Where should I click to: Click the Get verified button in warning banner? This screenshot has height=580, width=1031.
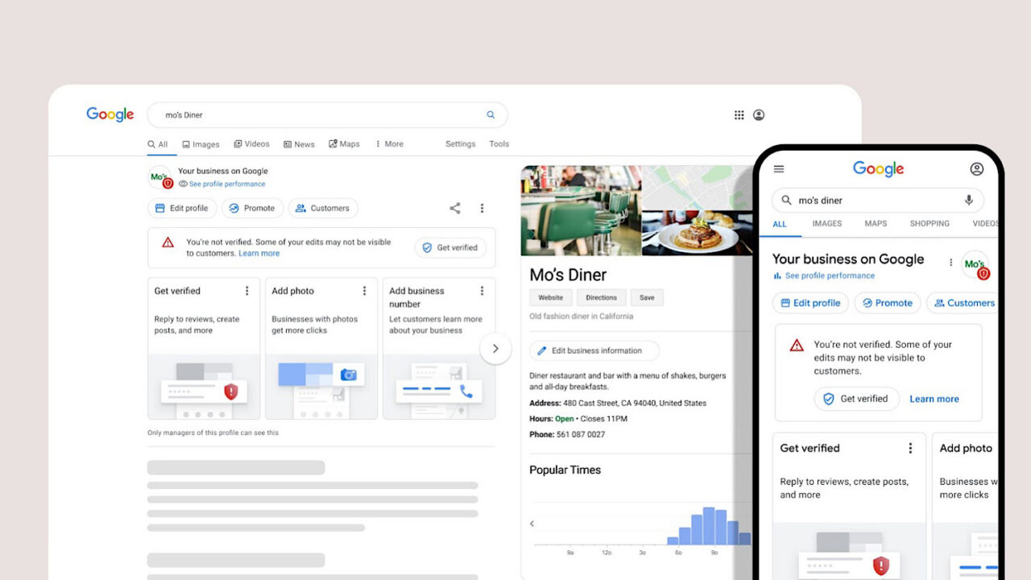click(450, 247)
